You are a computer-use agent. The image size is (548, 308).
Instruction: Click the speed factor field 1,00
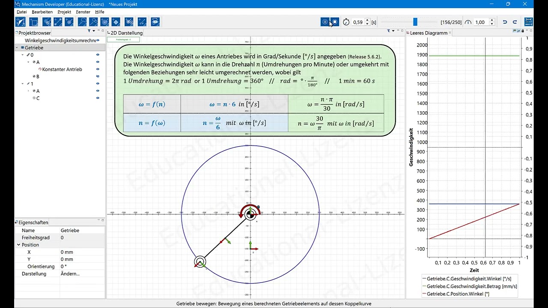[481, 22]
